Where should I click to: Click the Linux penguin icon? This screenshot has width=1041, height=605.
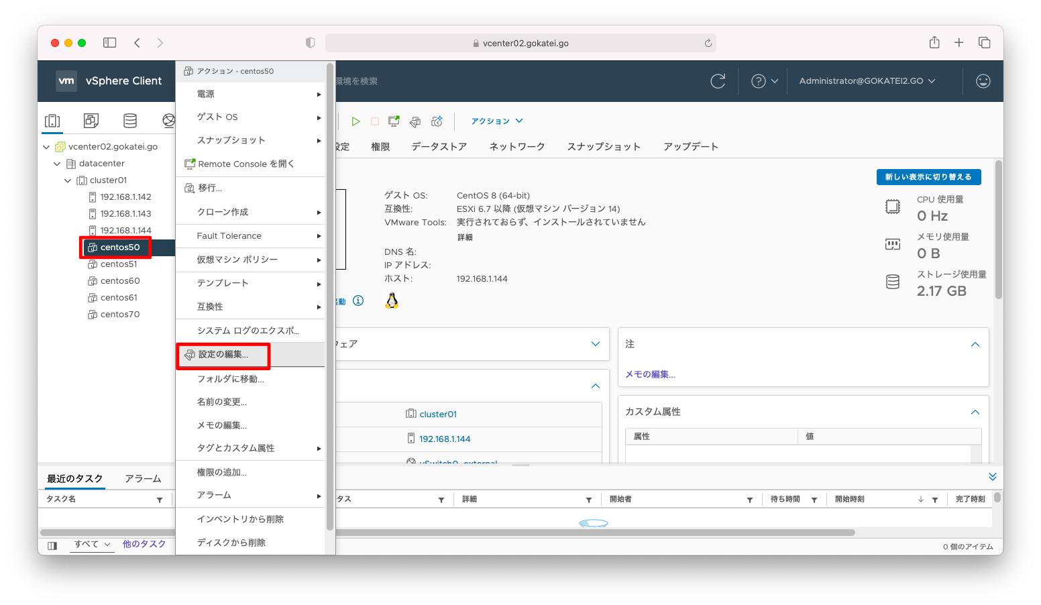392,300
